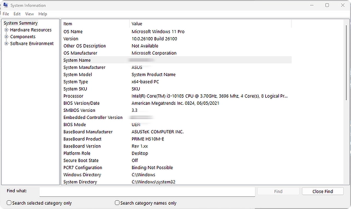Select Components tree item

22,37
